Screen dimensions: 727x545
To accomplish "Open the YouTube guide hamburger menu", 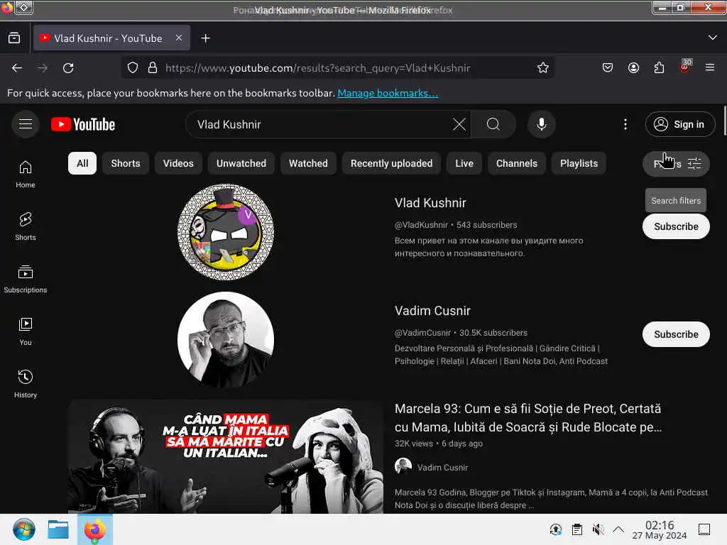I will pyautogui.click(x=25, y=124).
